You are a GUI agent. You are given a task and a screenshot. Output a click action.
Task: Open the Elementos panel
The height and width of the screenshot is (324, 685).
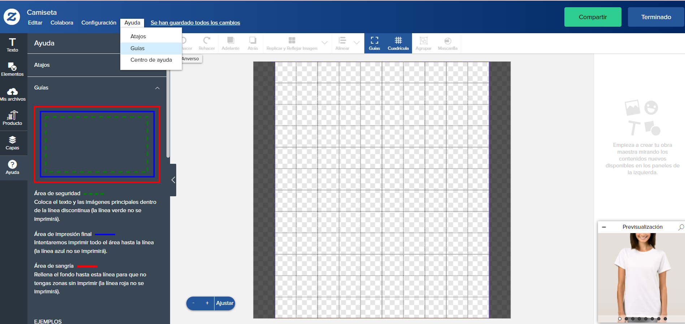[x=12, y=69]
